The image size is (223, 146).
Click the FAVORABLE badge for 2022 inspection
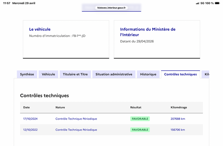140,130
